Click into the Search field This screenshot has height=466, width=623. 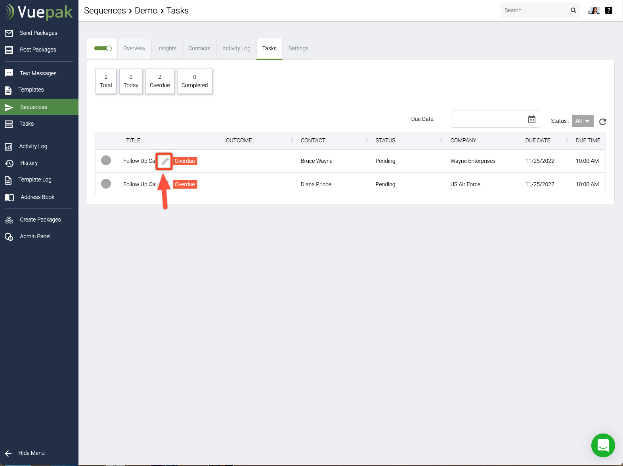(534, 10)
